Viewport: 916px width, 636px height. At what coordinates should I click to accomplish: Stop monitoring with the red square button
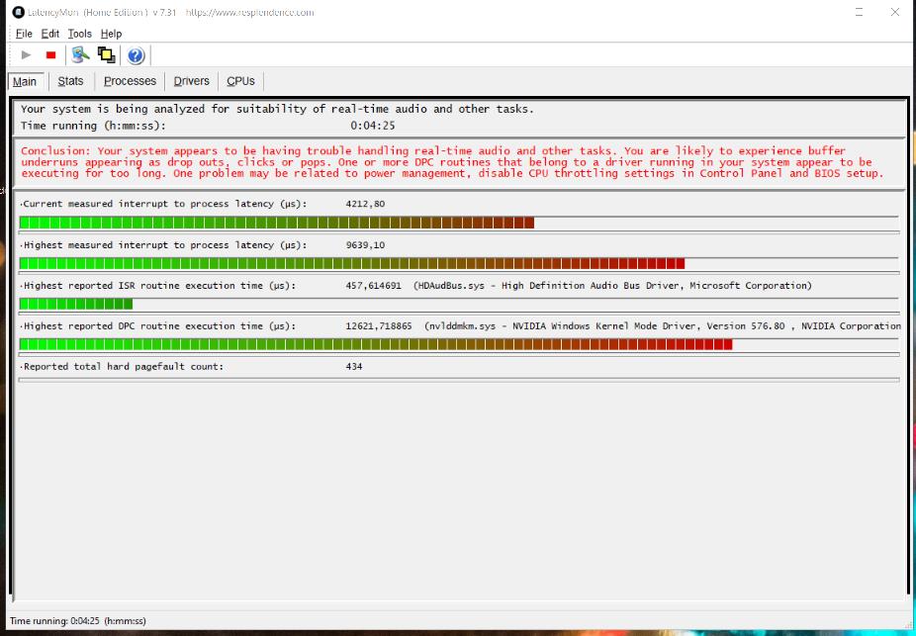point(50,55)
